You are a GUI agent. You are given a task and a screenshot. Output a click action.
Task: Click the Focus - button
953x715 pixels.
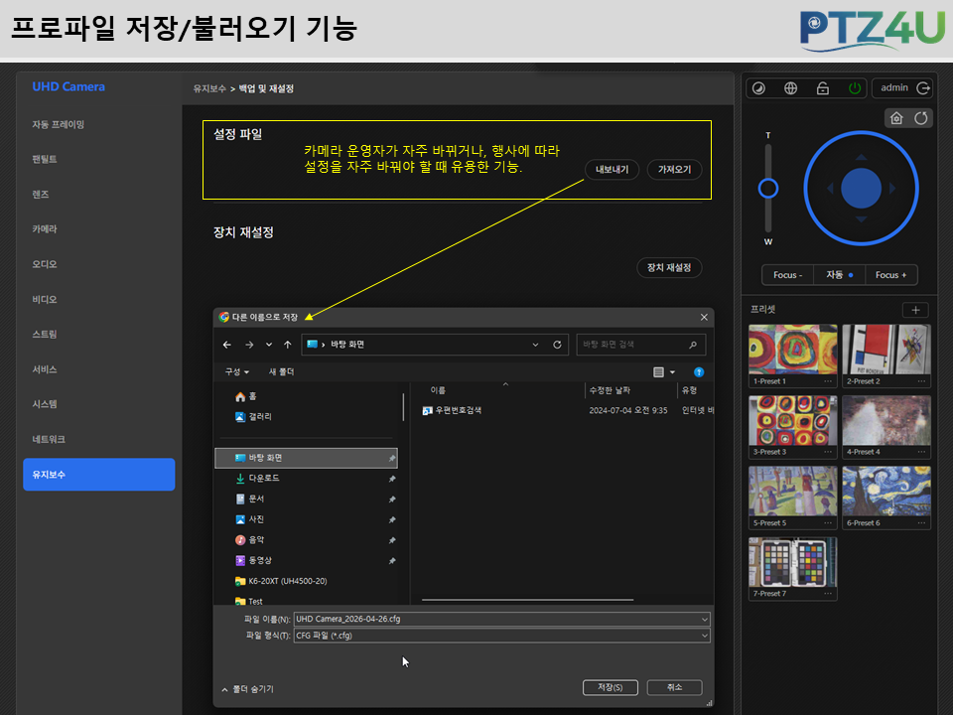coord(788,275)
